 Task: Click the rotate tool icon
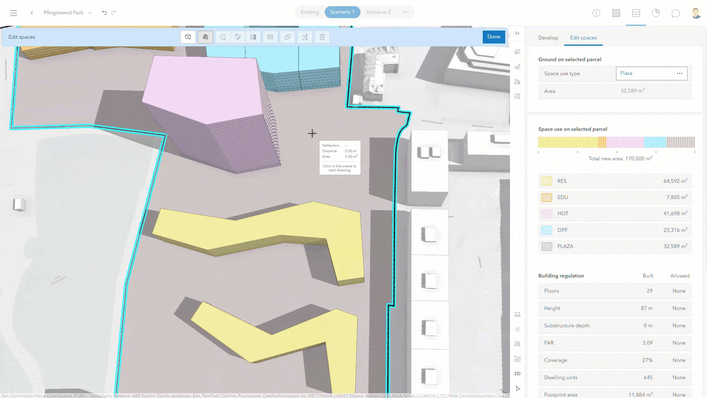pos(223,37)
